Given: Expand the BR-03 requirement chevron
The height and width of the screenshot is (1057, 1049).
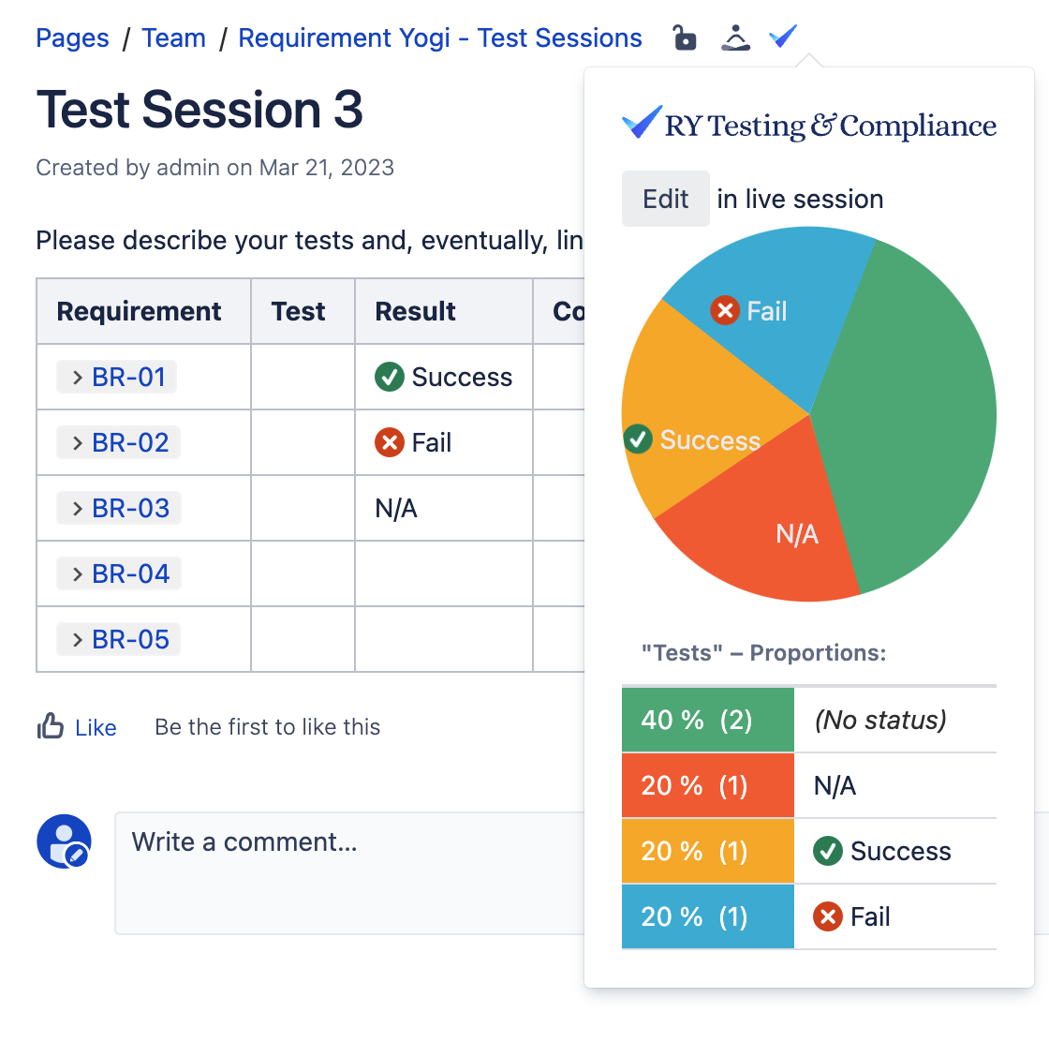Looking at the screenshot, I should tap(76, 508).
